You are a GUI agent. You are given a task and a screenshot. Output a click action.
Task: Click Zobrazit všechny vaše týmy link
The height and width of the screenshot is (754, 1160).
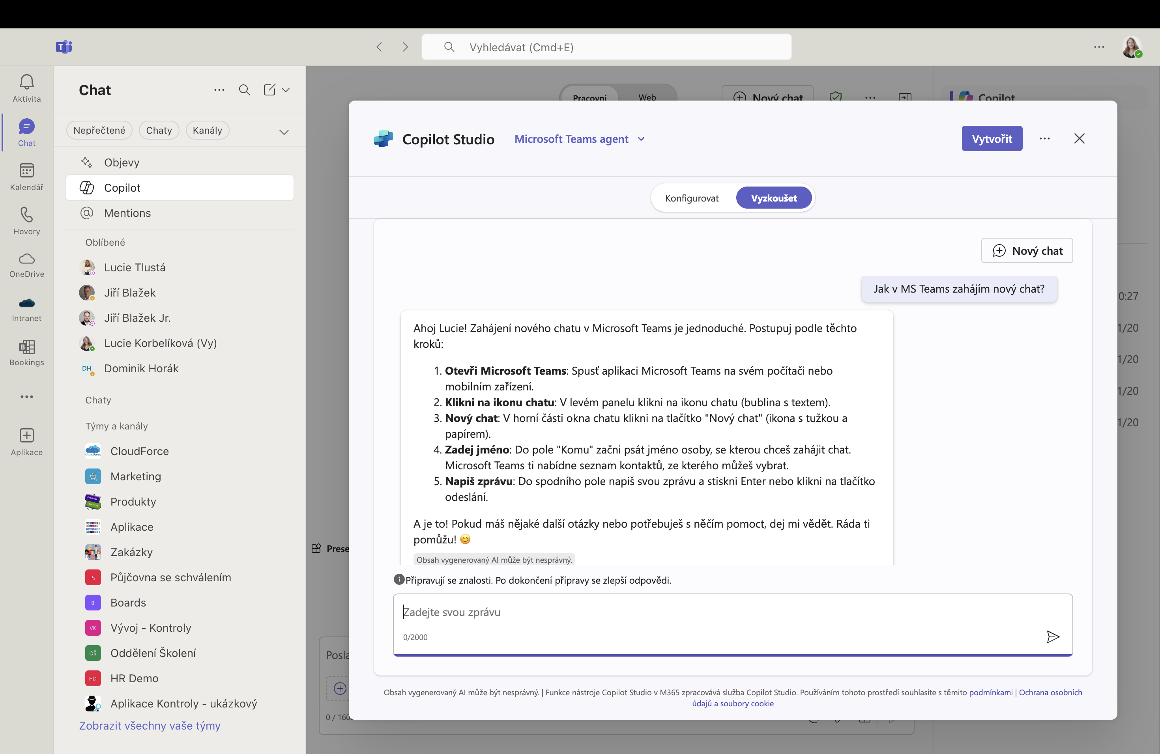(150, 725)
